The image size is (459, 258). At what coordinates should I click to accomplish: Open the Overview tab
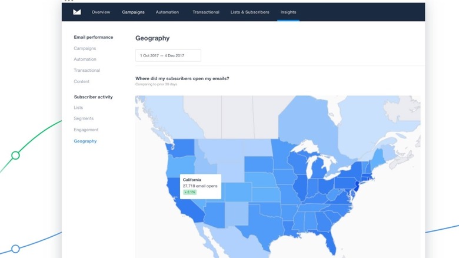101,12
